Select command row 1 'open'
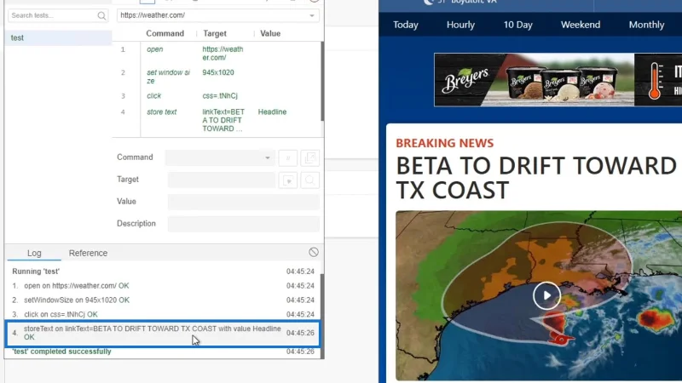 217,54
